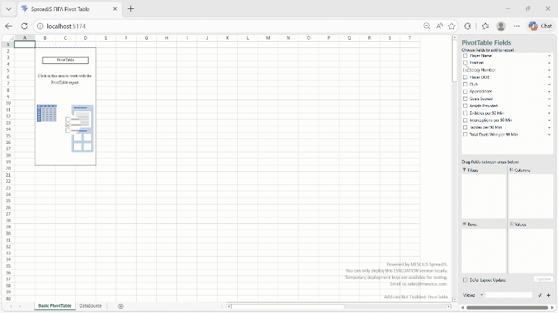This screenshot has width=558, height=313.
Task: Click inside the Columns drop area
Action: 531,196
